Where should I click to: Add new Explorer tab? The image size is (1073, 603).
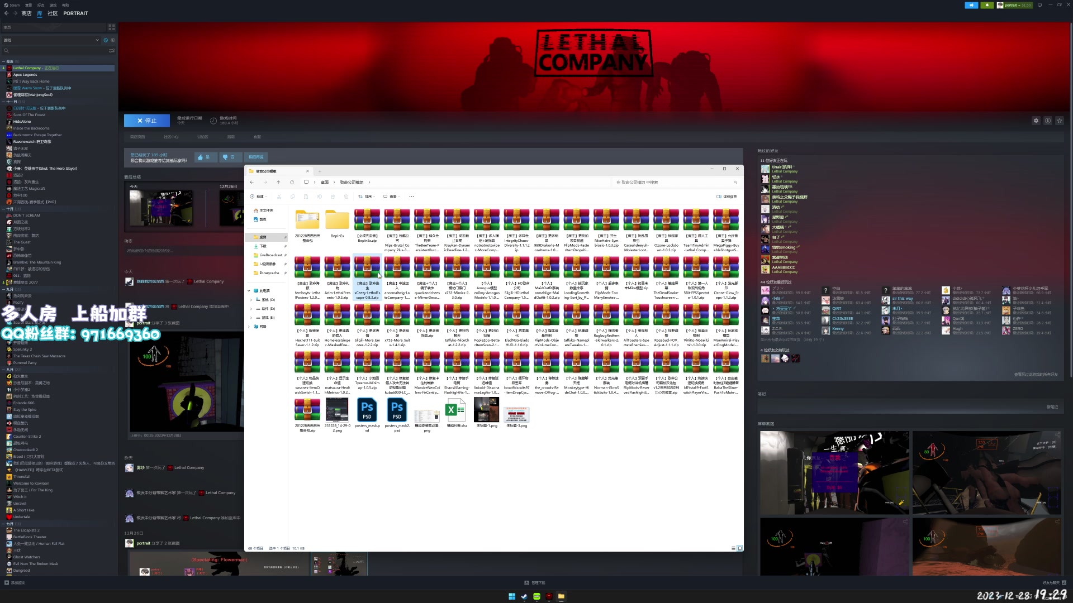coord(320,171)
